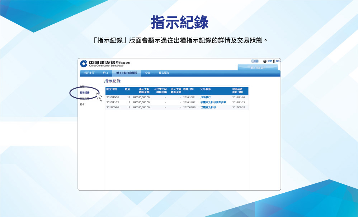Open the 戶口 menu item
This screenshot has width=358, height=217.
coord(105,73)
